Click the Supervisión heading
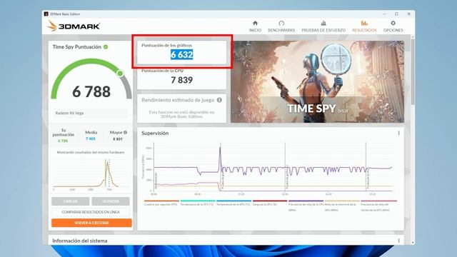The image size is (457, 257). 155,133
